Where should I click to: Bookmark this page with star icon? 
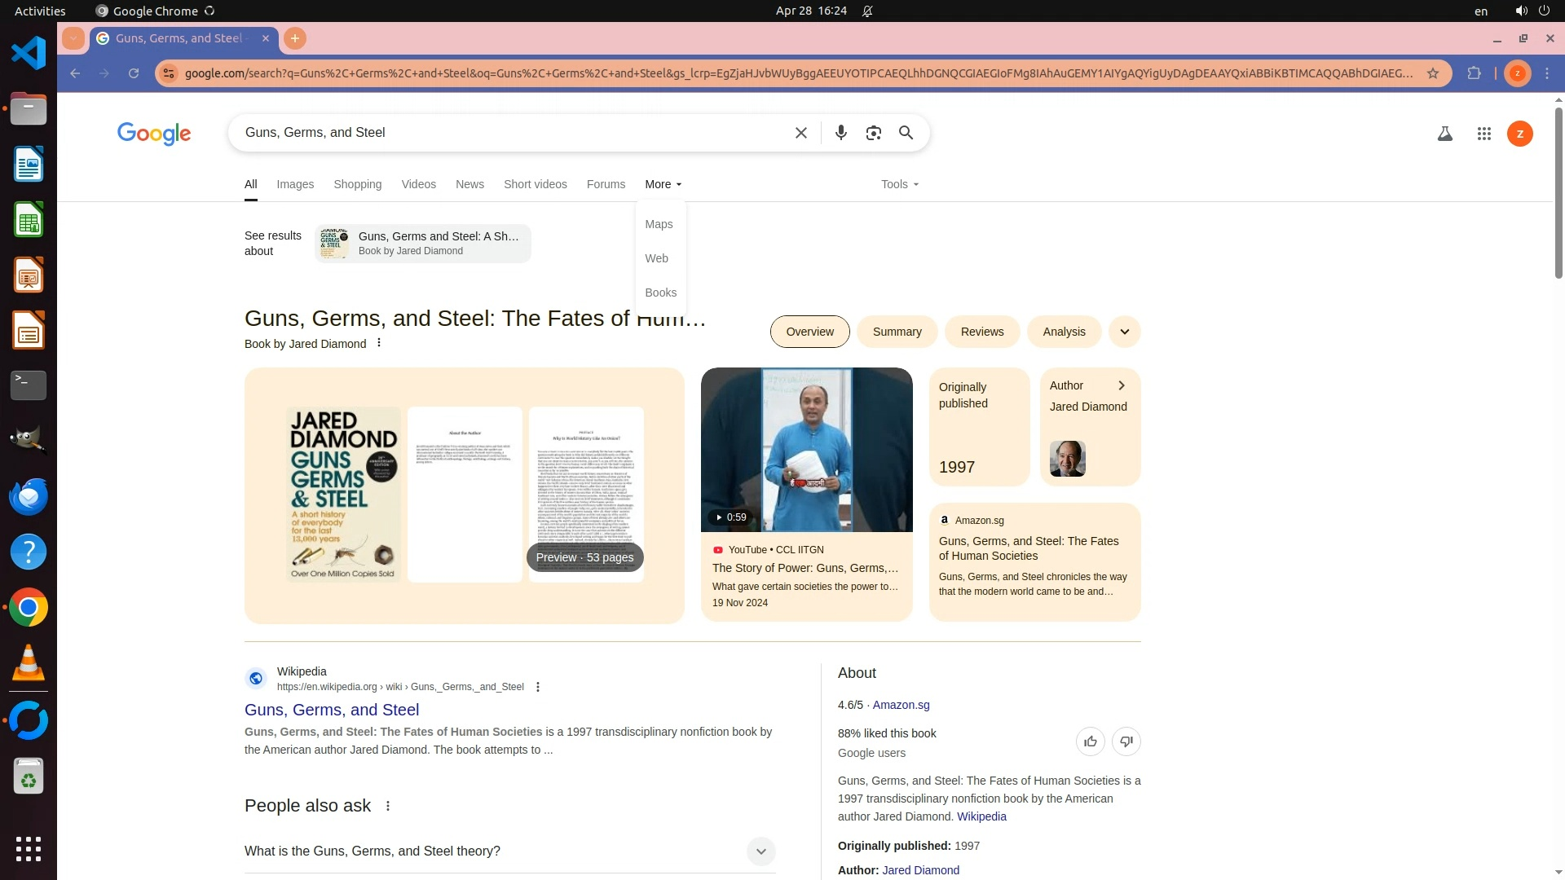[x=1432, y=73]
